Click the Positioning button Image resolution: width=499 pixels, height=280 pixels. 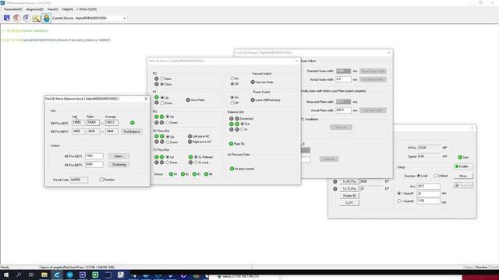[x=119, y=164]
